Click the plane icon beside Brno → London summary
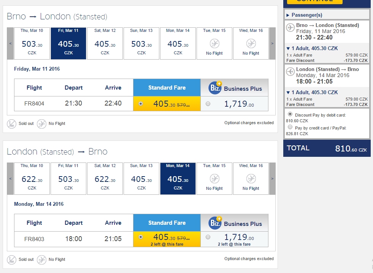This screenshot has width=373, height=273. [290, 28]
